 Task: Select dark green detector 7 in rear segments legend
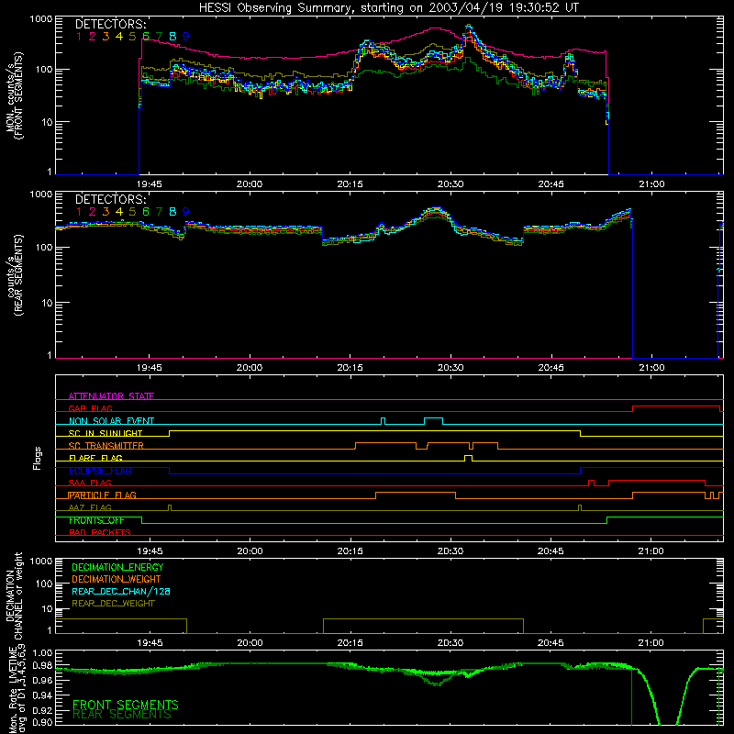pyautogui.click(x=159, y=212)
